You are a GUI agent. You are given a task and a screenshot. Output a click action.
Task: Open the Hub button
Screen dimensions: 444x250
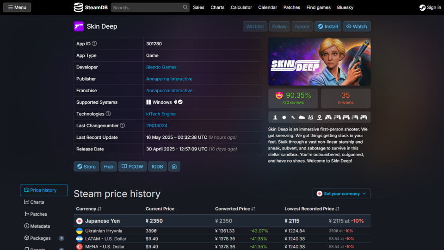tap(108, 166)
